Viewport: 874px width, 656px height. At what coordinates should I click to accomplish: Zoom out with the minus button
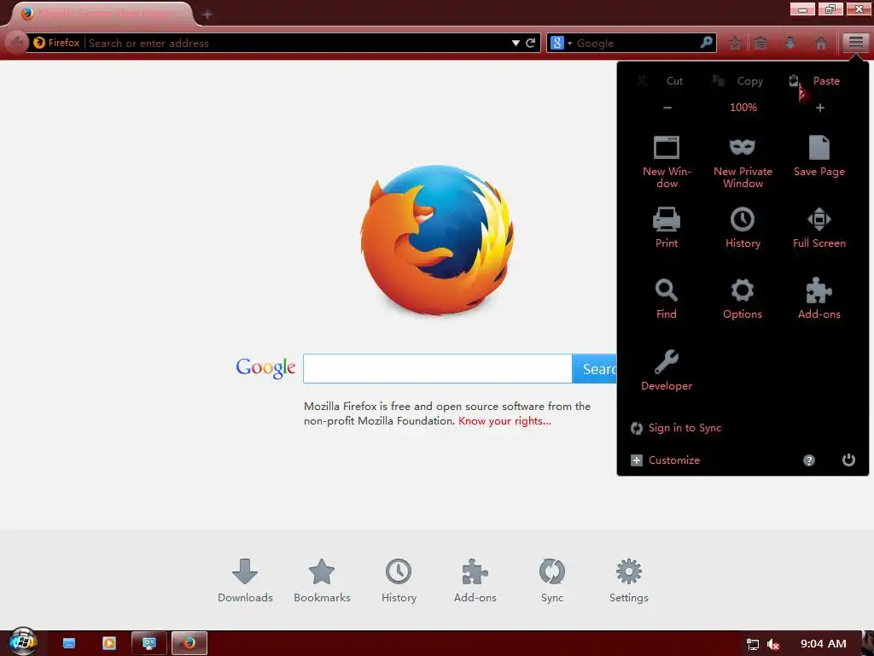click(x=667, y=108)
